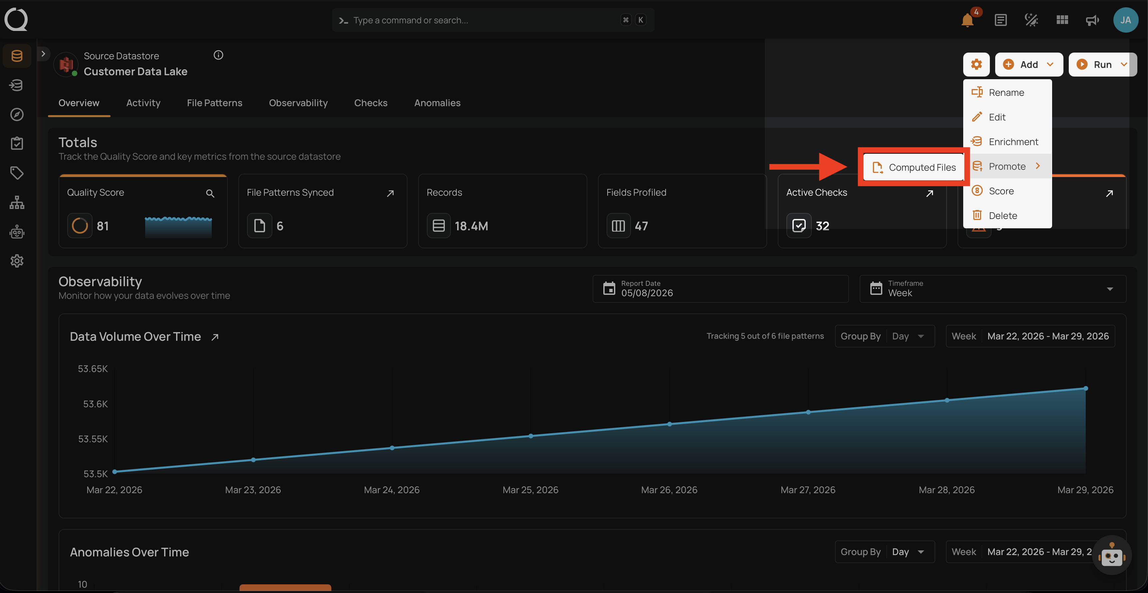The height and width of the screenshot is (593, 1148).
Task: Click the command search field
Action: point(493,20)
